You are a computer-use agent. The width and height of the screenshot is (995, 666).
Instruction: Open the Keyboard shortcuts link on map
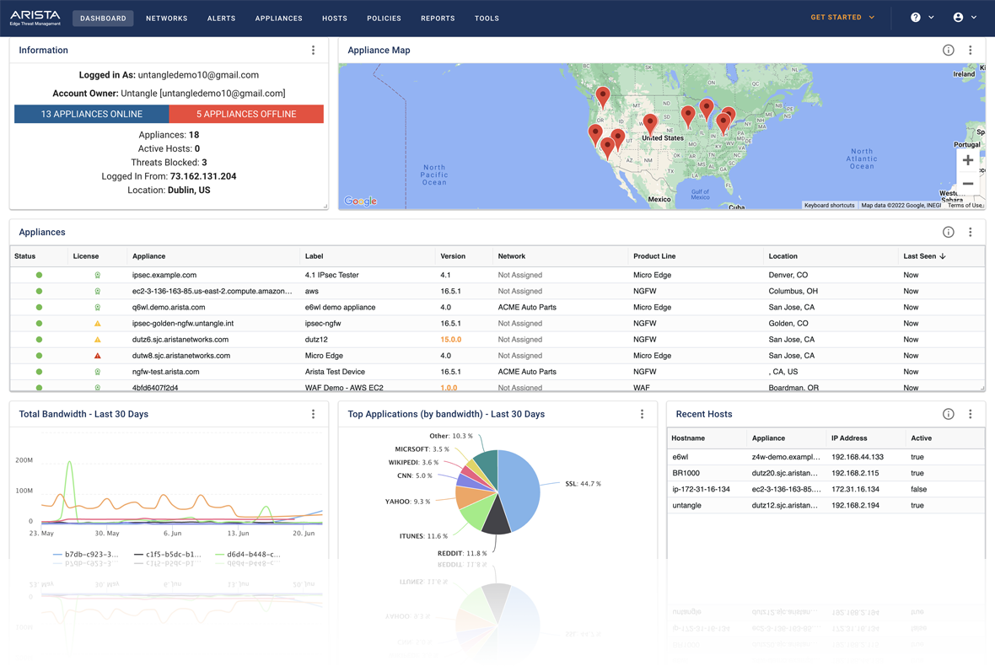(x=830, y=205)
